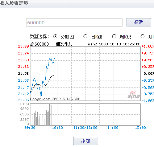Screen dimensions: 154x147
Task: Click the 14:00 time axis label
Action: tap(113, 128)
